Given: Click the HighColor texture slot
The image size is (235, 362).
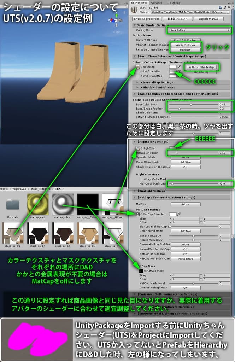Looking at the screenshot, I should pos(138,148).
